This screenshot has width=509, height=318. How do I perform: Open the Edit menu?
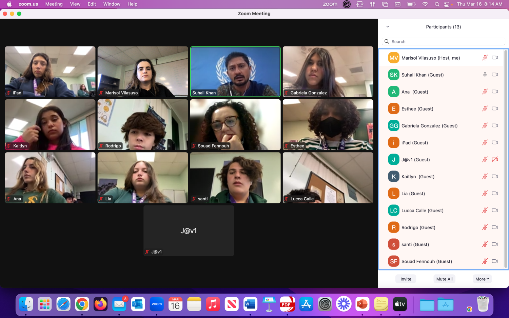(x=92, y=4)
